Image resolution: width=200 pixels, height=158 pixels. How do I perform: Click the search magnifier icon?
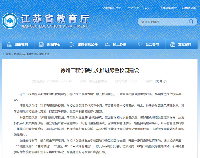click(x=191, y=22)
